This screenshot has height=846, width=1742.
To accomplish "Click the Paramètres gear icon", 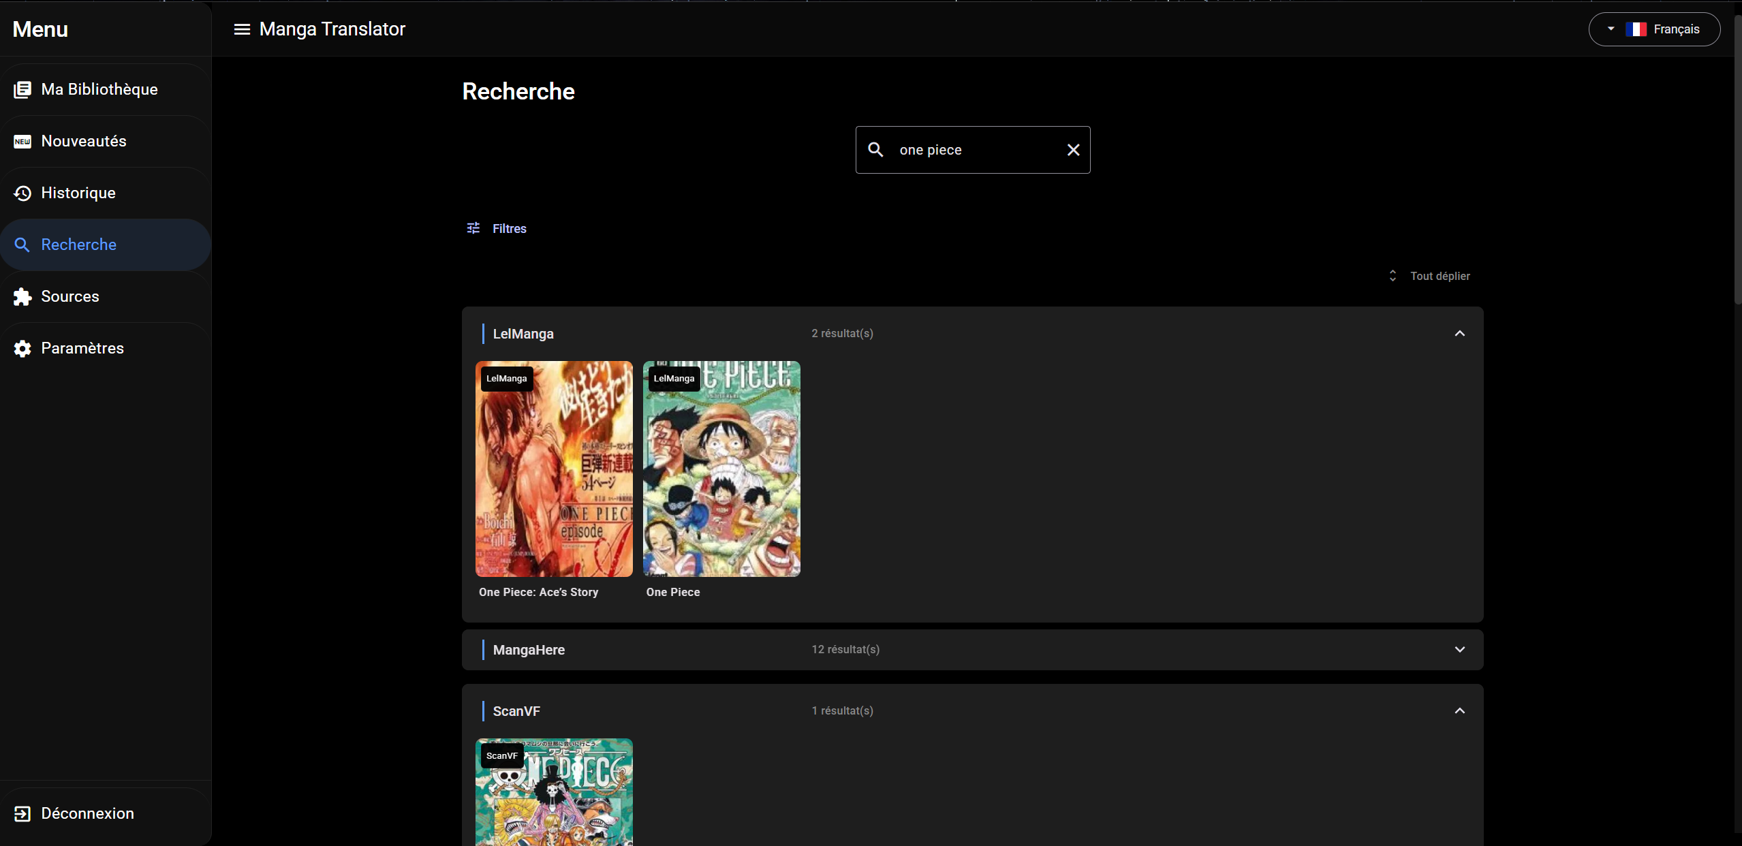I will pos(22,348).
